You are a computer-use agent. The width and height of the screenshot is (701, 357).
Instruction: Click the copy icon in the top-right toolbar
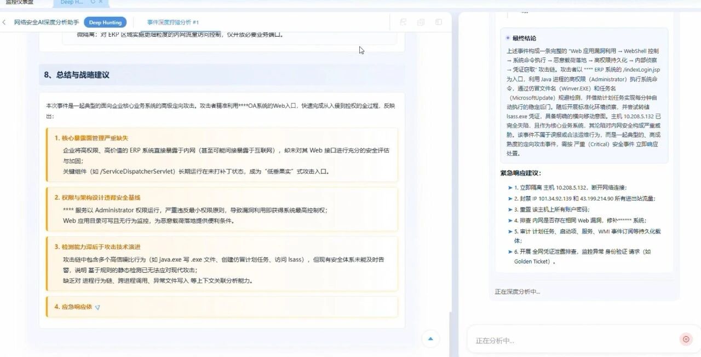click(421, 22)
